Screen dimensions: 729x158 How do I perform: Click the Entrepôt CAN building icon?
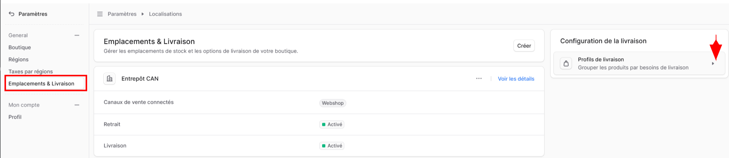click(x=109, y=79)
